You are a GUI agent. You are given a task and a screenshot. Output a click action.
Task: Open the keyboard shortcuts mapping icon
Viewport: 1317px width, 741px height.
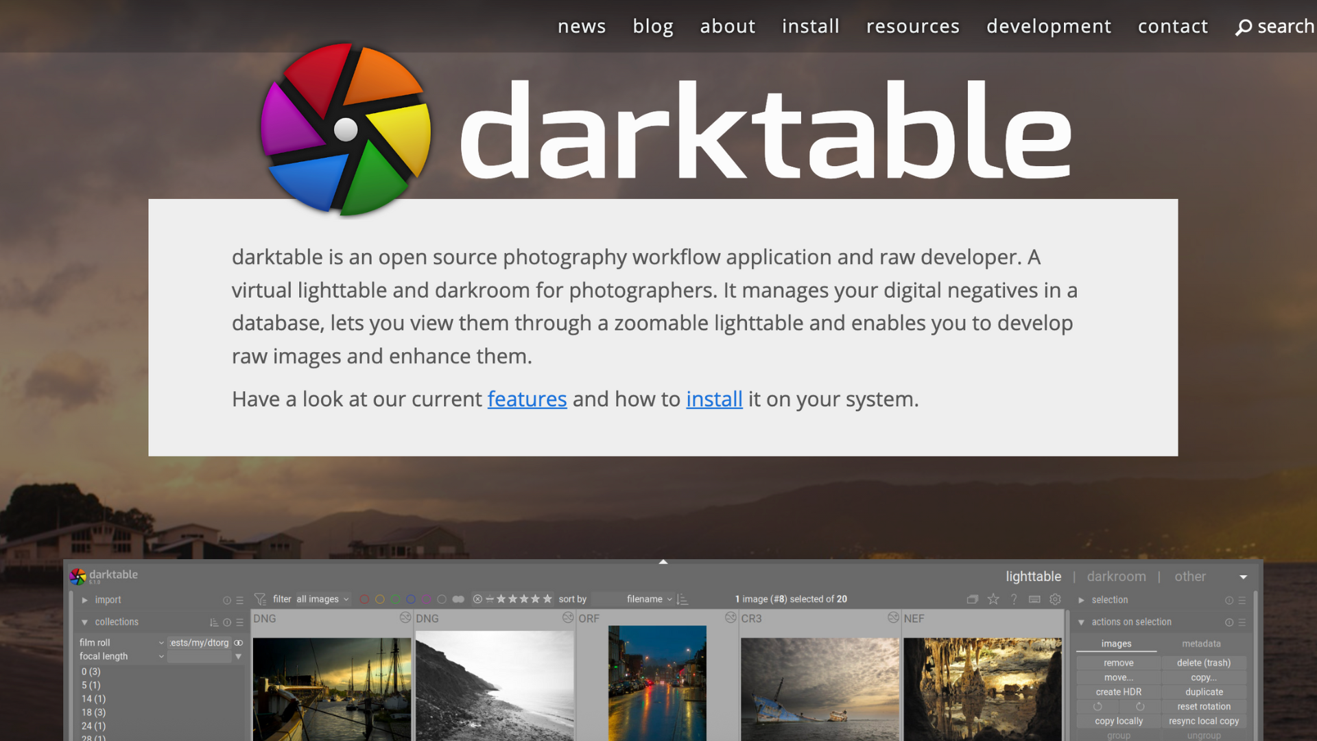coord(1035,599)
